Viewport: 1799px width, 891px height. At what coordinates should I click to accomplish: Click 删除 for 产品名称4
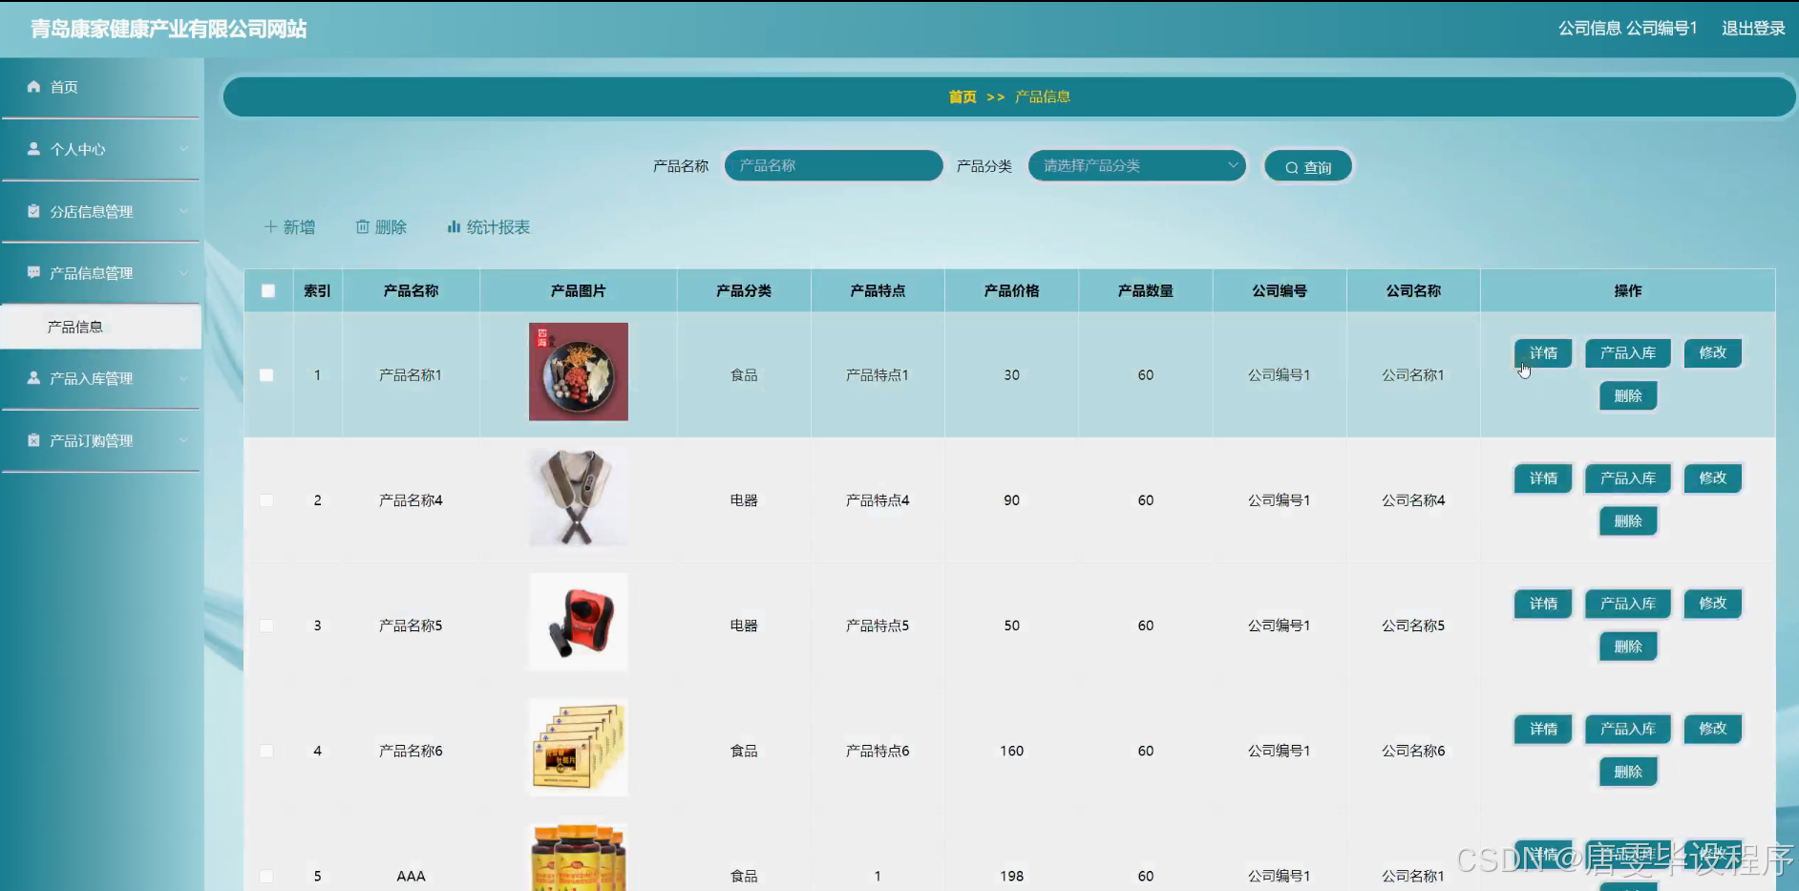click(x=1628, y=521)
